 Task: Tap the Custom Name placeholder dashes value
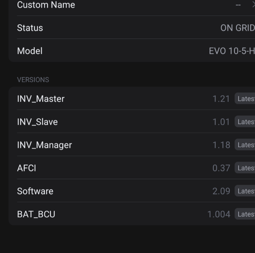click(238, 5)
